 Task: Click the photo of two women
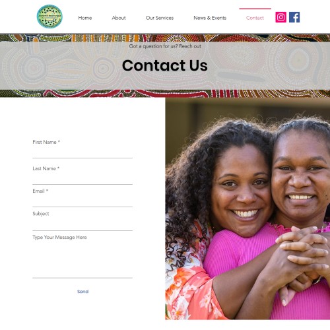tap(247, 209)
